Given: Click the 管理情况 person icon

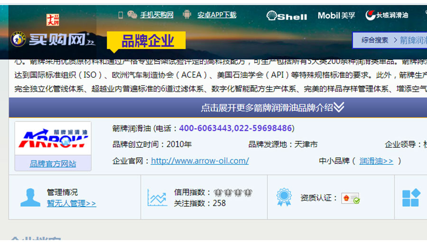Looking at the screenshot, I should click(x=30, y=197).
